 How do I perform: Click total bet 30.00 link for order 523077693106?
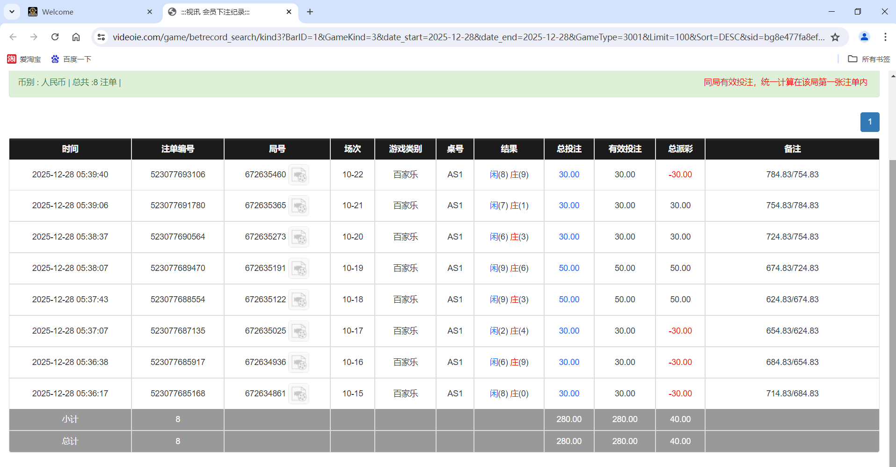pos(568,175)
